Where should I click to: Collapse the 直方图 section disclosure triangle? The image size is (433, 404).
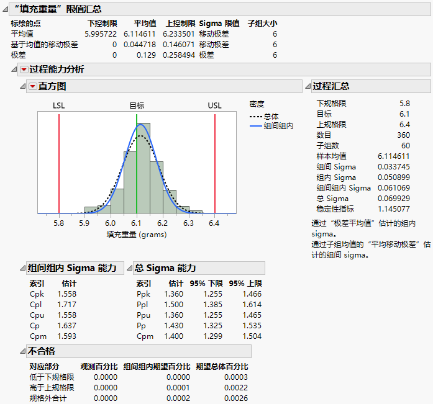[x=24, y=86]
